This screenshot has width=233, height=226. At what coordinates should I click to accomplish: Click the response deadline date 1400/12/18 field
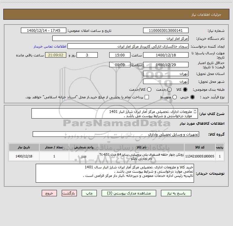click(166, 55)
